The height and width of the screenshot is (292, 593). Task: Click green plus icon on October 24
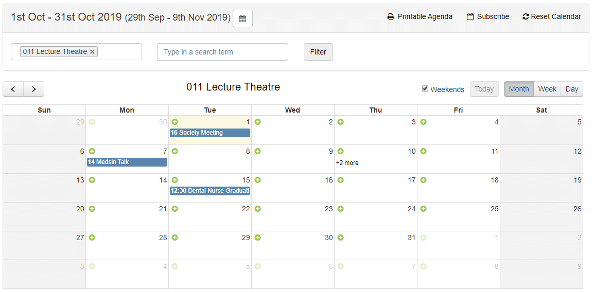tap(340, 209)
